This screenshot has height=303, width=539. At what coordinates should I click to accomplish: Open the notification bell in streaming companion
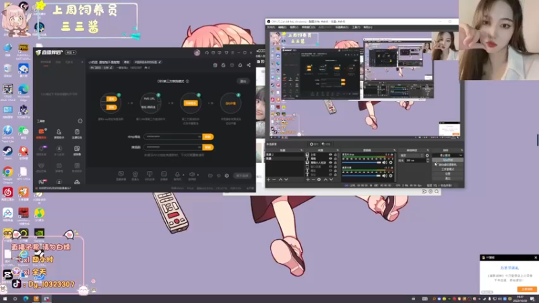[241, 65]
